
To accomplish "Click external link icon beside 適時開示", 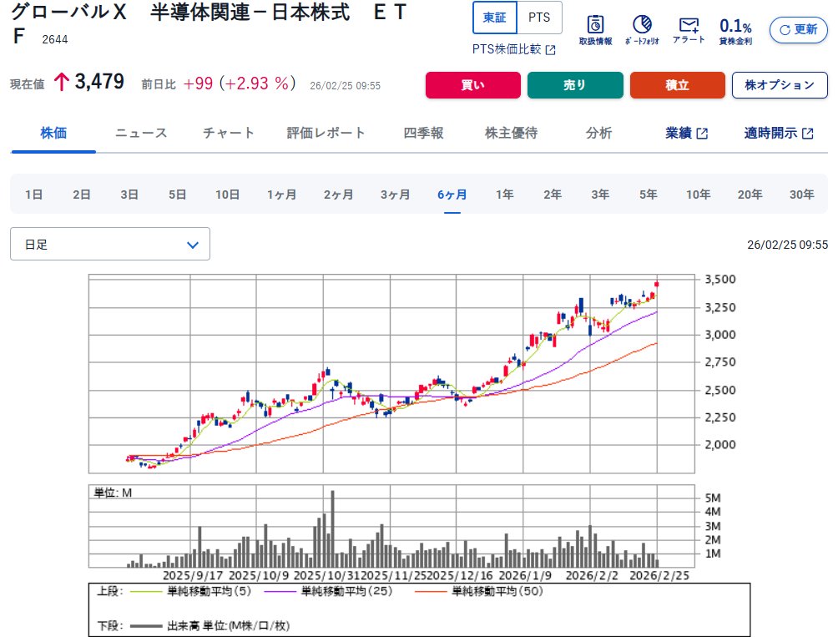I will click(x=807, y=134).
